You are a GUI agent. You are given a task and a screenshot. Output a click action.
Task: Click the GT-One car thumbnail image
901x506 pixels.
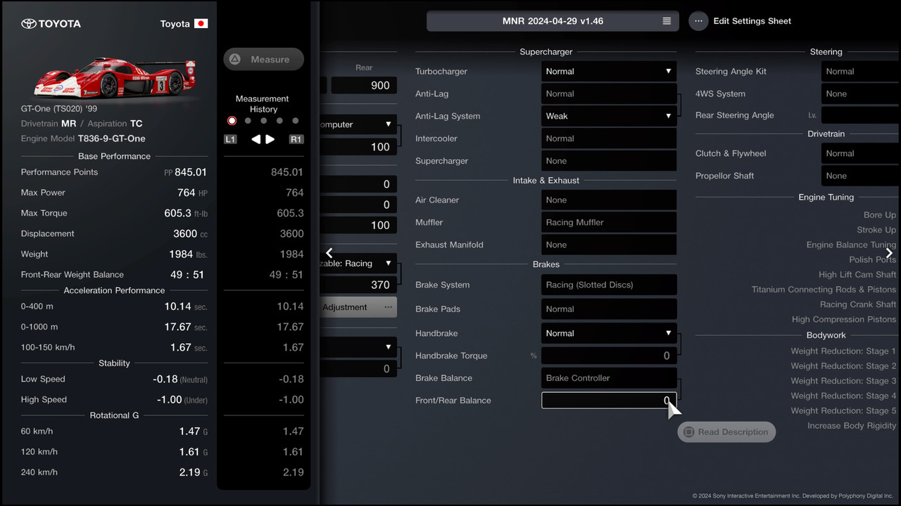coord(115,77)
